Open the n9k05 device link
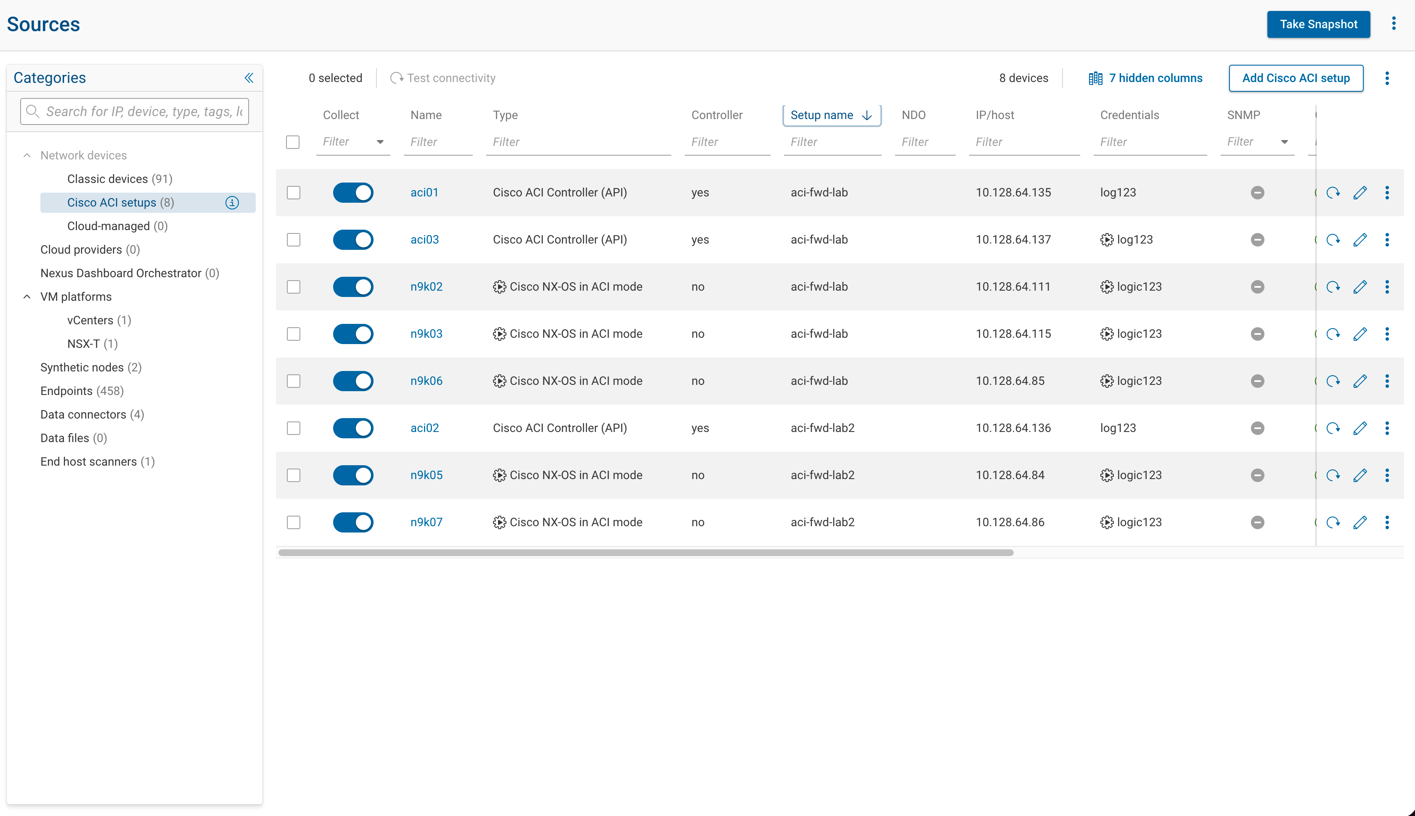The image size is (1415, 816). [x=427, y=475]
